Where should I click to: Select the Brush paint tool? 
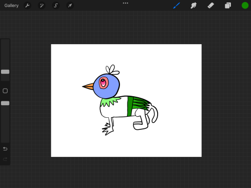[176, 6]
